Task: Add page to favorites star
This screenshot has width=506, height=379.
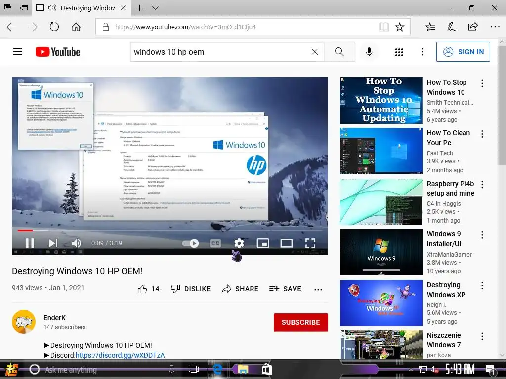Action: [x=400, y=27]
